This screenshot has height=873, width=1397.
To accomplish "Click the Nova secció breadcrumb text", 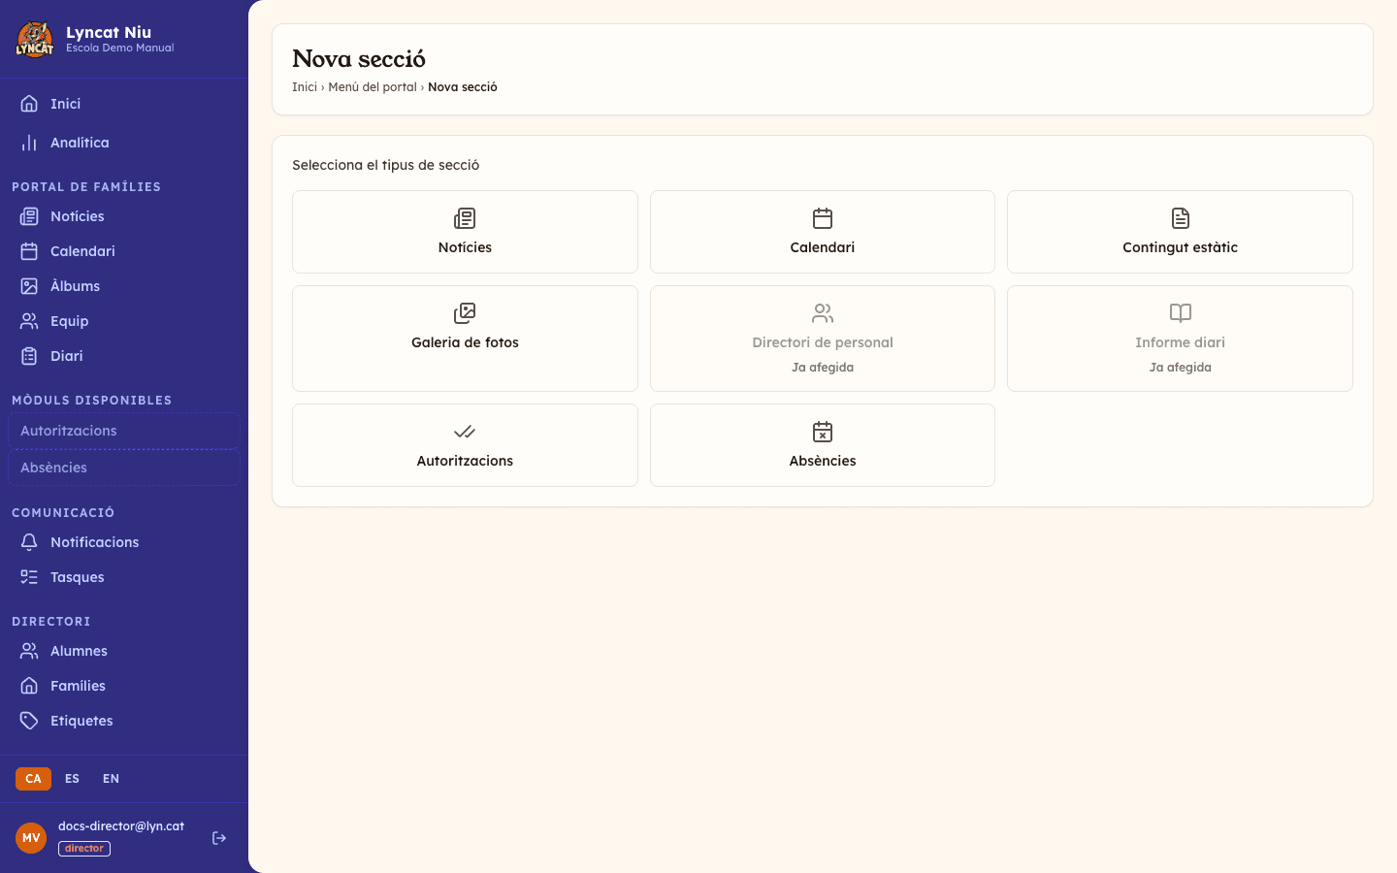I will (x=463, y=87).
